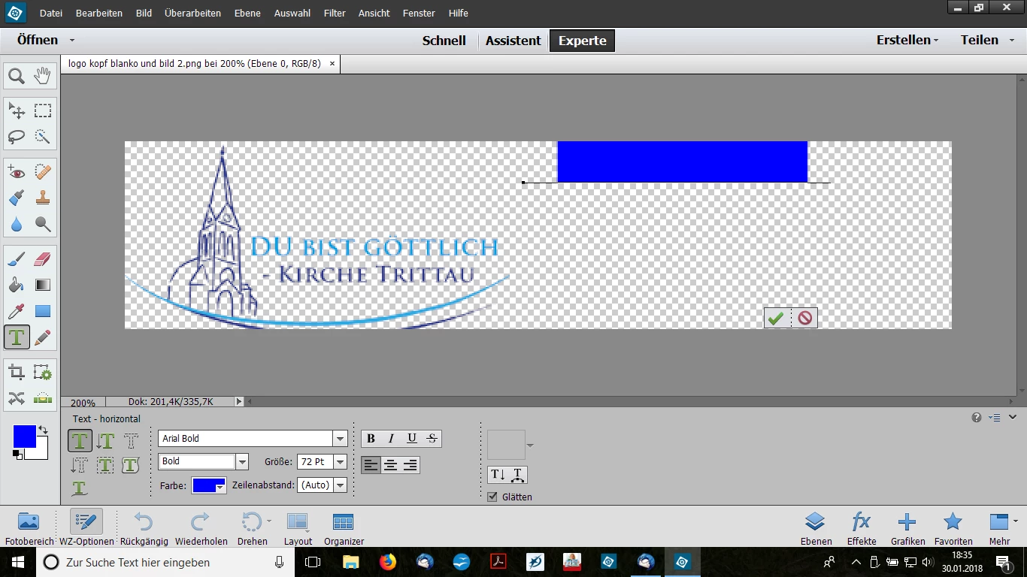Screen dimensions: 1027x577
Task: Select the Eraser tool
Action: (x=43, y=260)
